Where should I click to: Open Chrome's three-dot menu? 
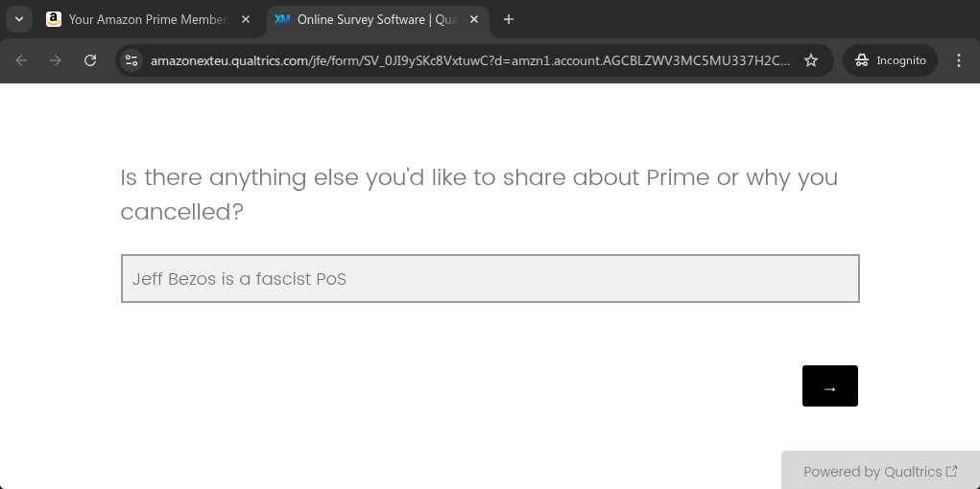click(959, 60)
